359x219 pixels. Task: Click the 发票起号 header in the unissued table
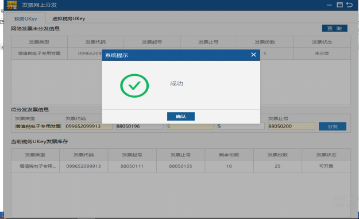click(x=152, y=42)
